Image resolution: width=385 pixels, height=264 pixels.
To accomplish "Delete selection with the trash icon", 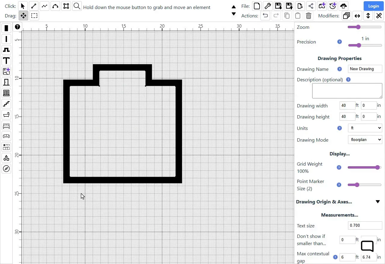I will coord(308,16).
